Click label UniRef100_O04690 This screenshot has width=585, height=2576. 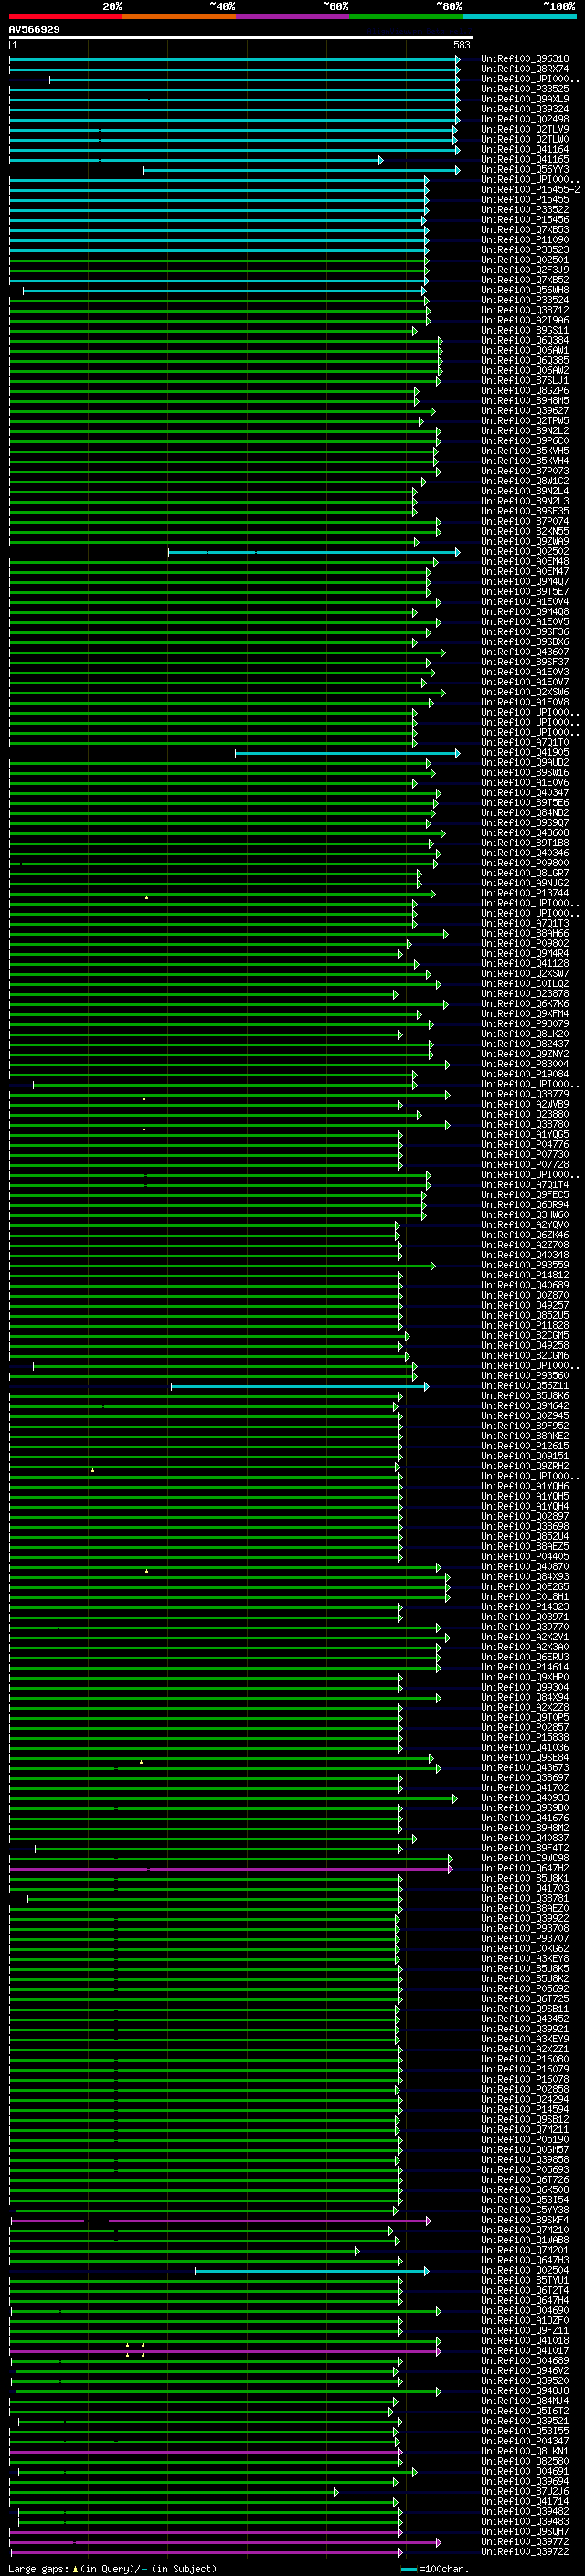tap(525, 2310)
